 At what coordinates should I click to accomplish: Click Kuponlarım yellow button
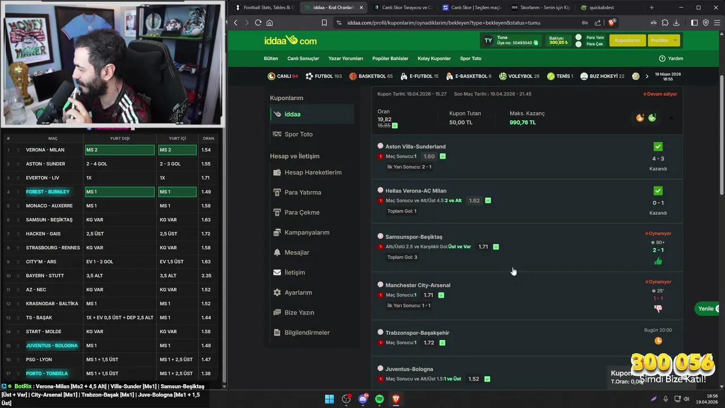coord(627,41)
